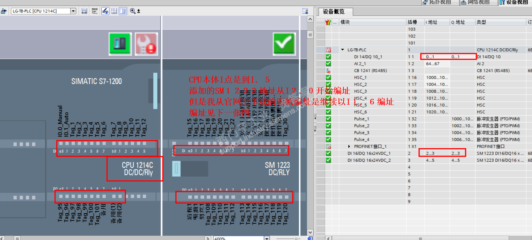Click the diagnostics status column header icon

[328, 22]
